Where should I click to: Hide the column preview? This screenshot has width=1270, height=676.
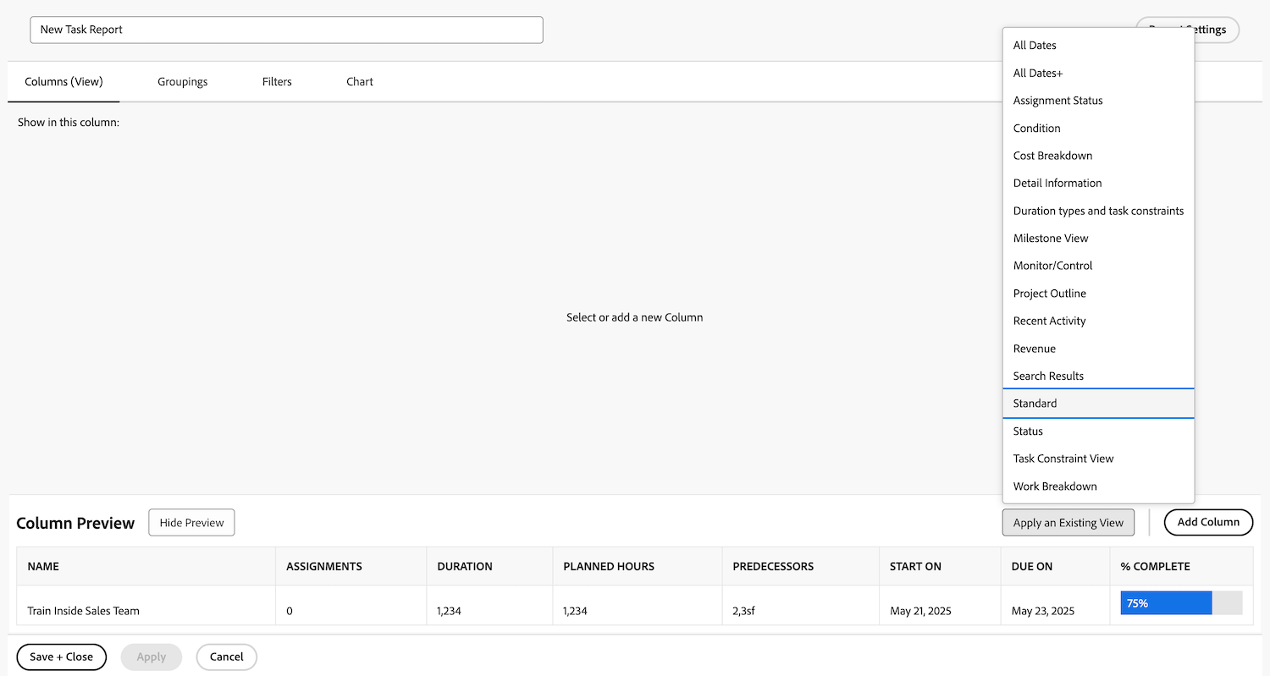pos(191,522)
